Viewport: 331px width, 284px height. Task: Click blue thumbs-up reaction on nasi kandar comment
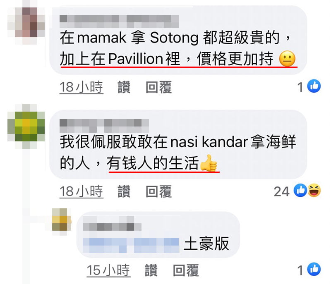coord(300,190)
